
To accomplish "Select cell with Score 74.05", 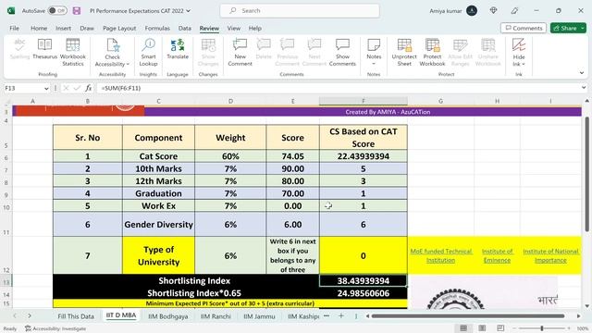I will tap(292, 156).
